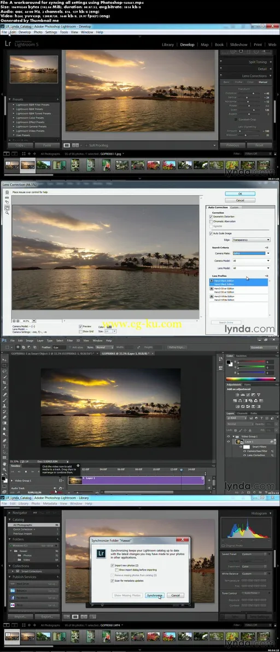280x652 pixels.
Task: Open Lens Model dropdown in Lens Correction
Action: click(x=252, y=268)
